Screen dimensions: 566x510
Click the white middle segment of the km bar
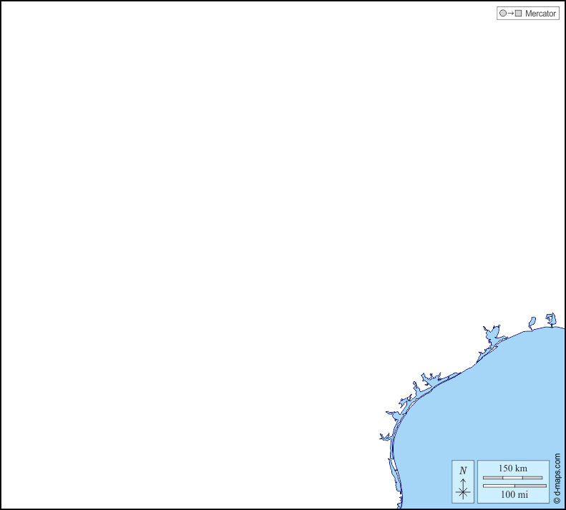click(x=512, y=477)
